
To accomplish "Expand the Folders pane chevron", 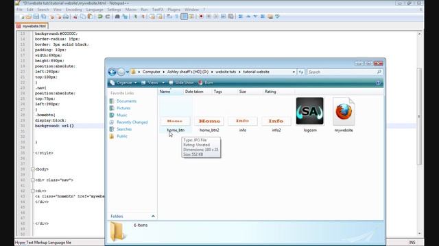I will point(153,217).
